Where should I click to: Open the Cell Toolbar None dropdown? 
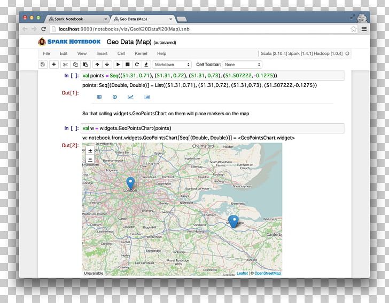click(242, 65)
